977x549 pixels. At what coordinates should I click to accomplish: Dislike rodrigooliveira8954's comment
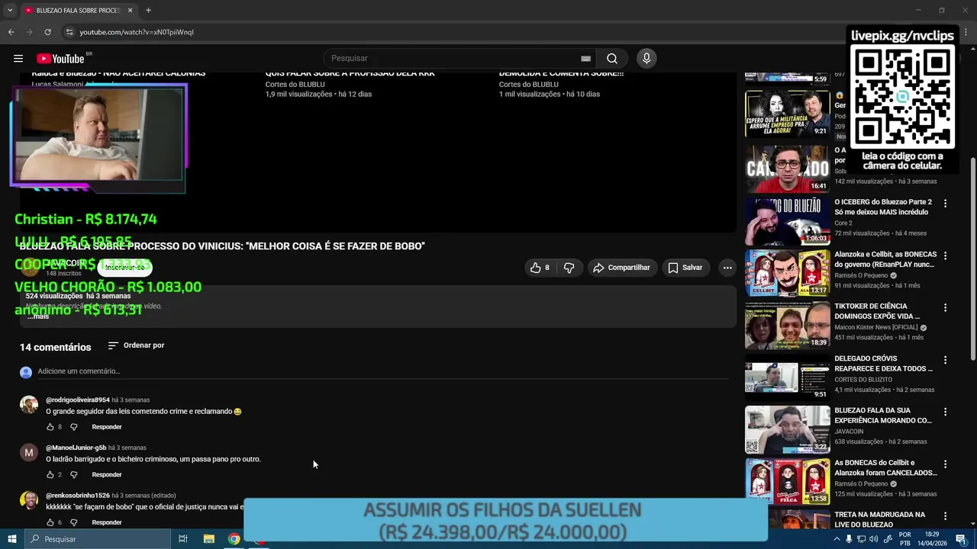74,427
